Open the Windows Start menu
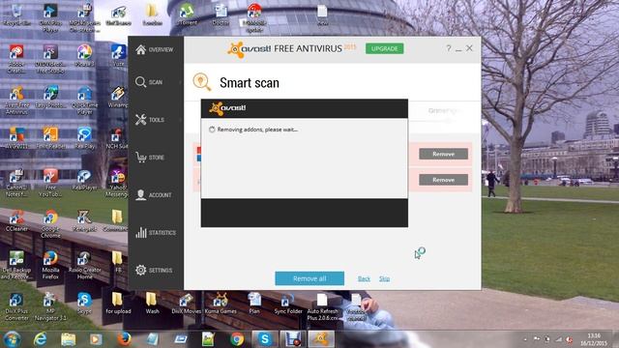Screen dimensions: 619x348 click(x=12, y=339)
